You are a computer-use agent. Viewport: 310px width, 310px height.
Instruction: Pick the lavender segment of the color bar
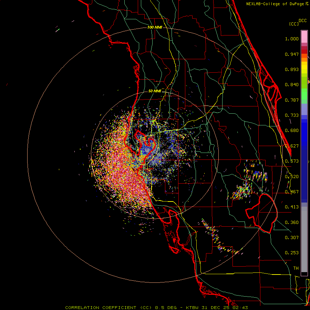coord(304,110)
